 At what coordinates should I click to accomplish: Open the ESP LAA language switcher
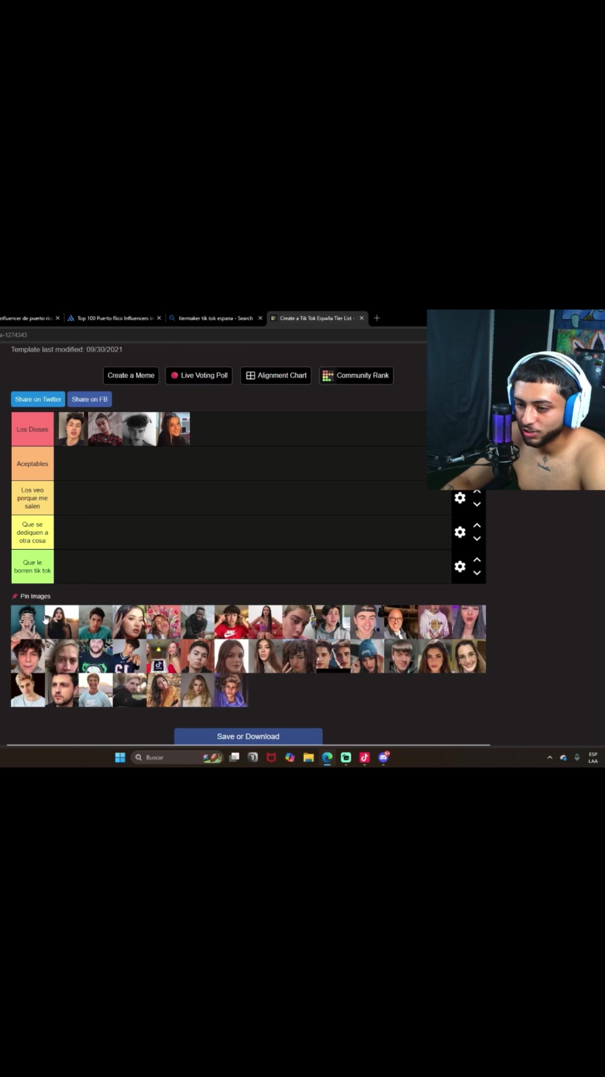[593, 758]
